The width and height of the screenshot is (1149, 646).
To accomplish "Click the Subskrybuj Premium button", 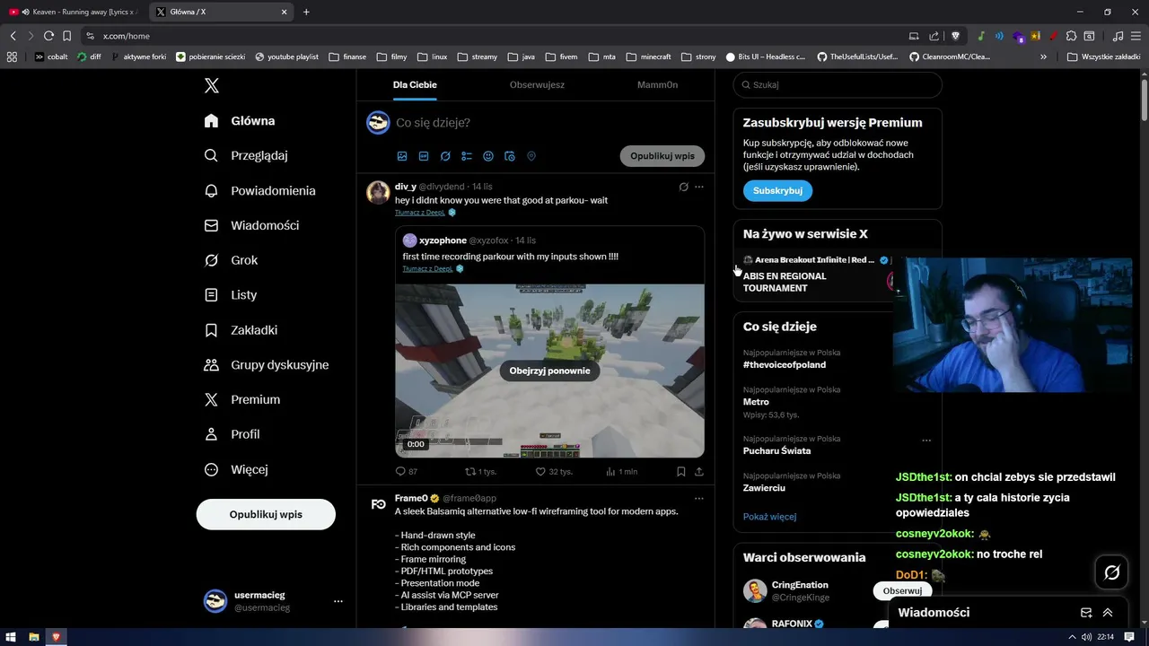I will [777, 190].
